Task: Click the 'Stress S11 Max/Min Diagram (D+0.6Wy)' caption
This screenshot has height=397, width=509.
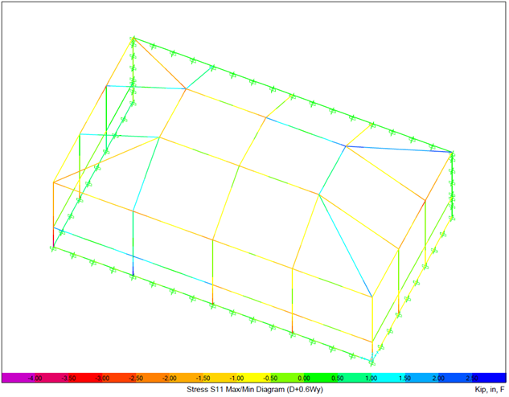Action: pos(255,389)
